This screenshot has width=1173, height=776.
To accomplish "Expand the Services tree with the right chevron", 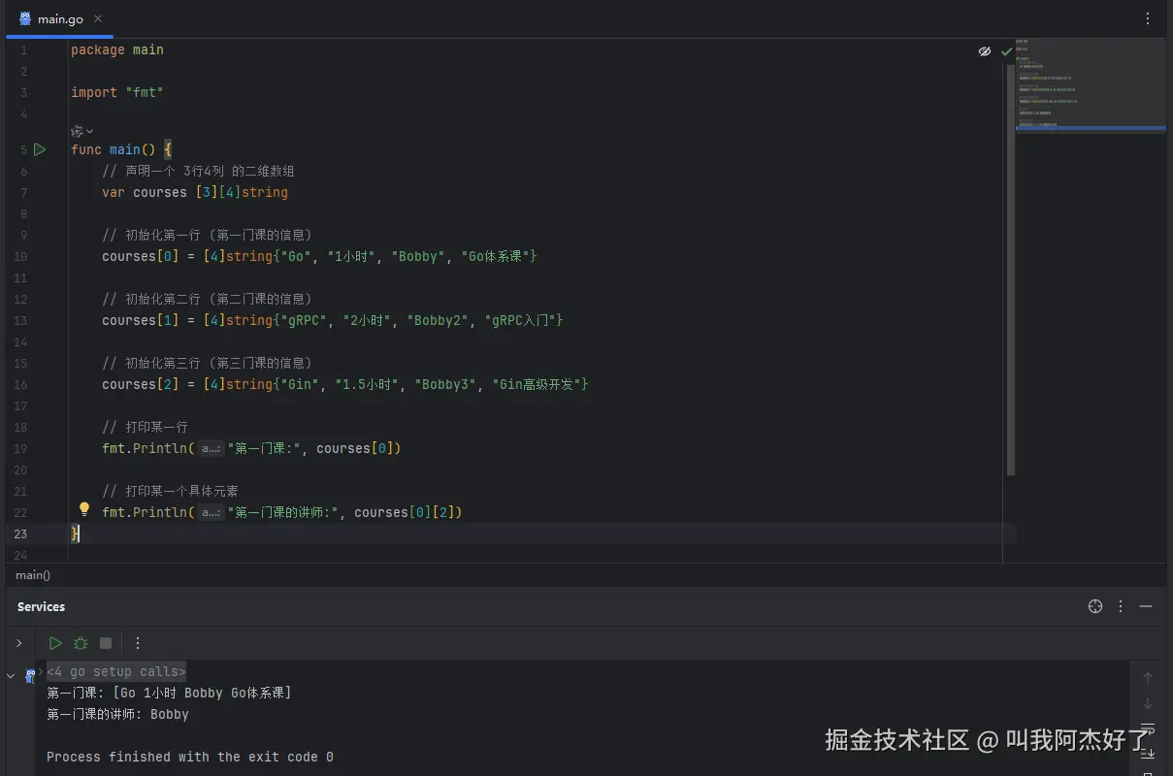I will [x=18, y=643].
